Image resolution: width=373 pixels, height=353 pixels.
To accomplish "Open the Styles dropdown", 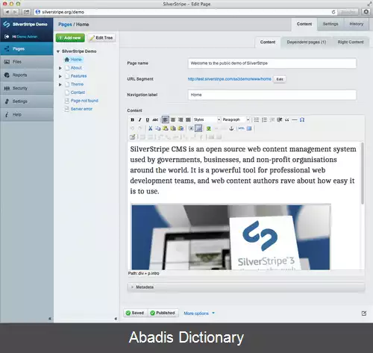I will coord(207,119).
